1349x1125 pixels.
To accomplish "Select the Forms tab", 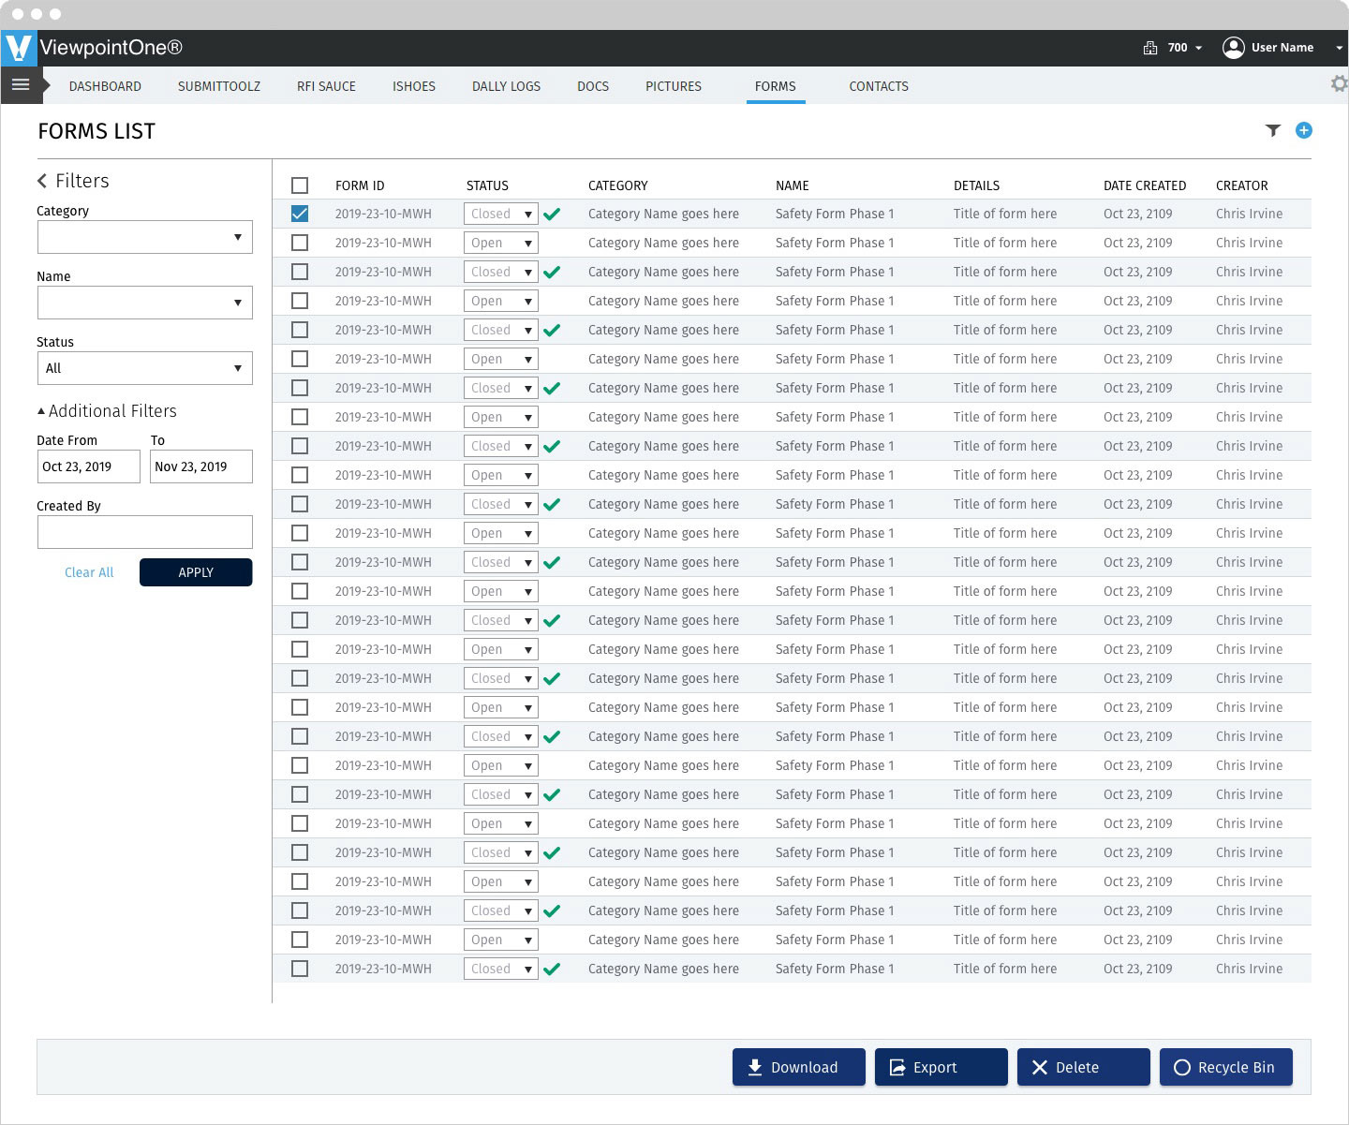I will 776,86.
